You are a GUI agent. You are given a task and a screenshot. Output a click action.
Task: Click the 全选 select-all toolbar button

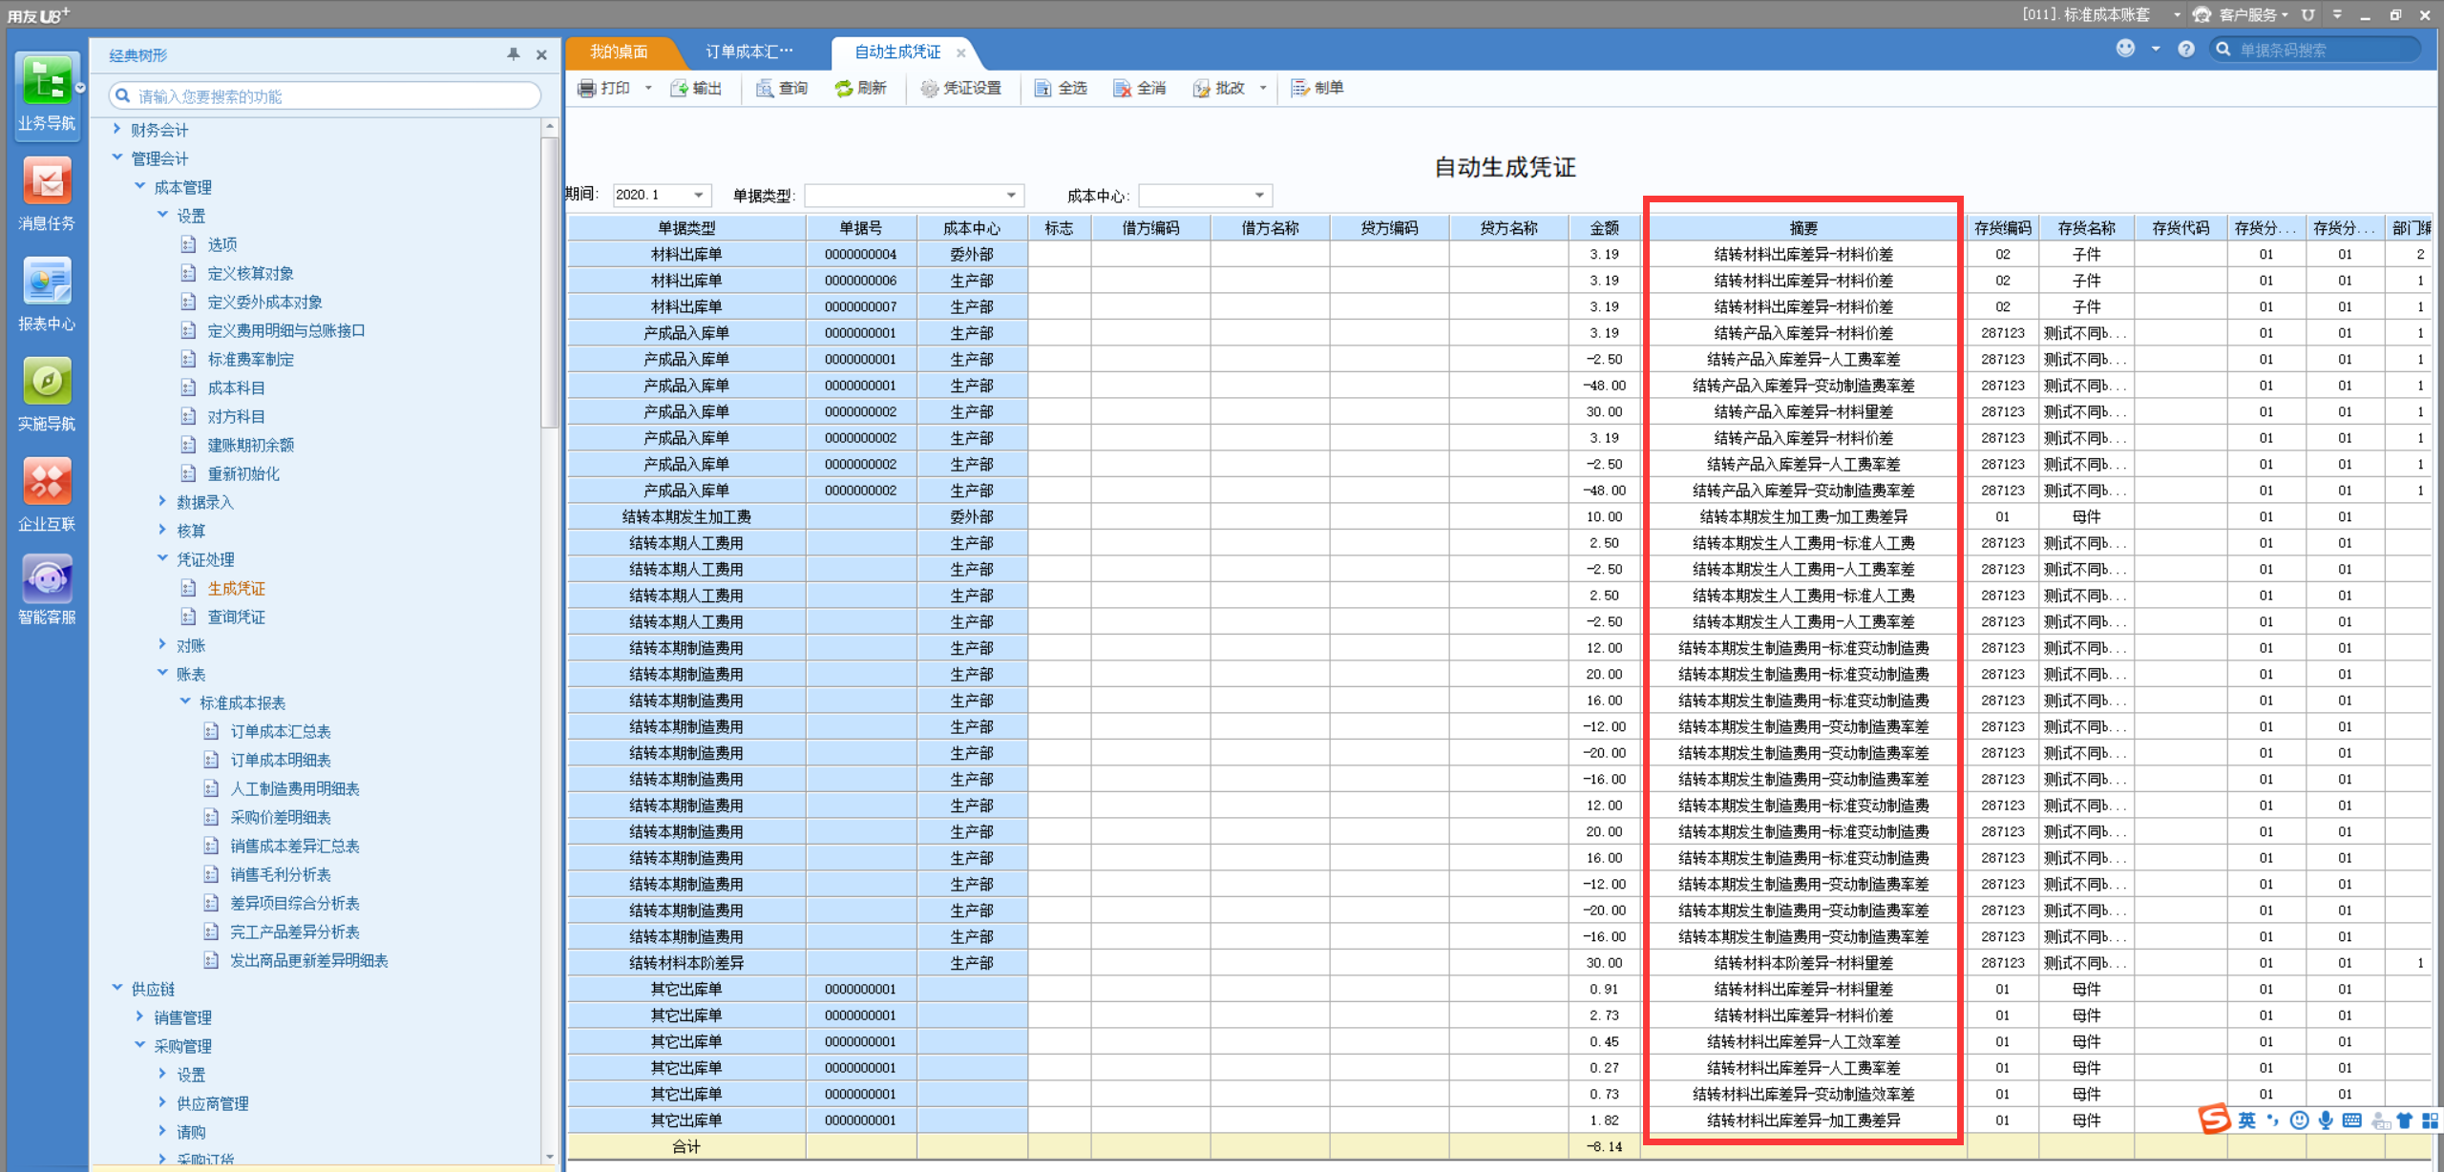point(1061,89)
